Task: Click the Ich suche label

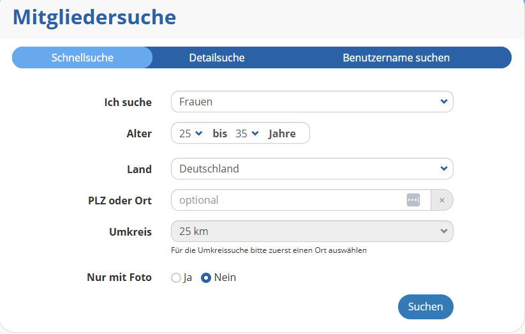Action: point(128,102)
